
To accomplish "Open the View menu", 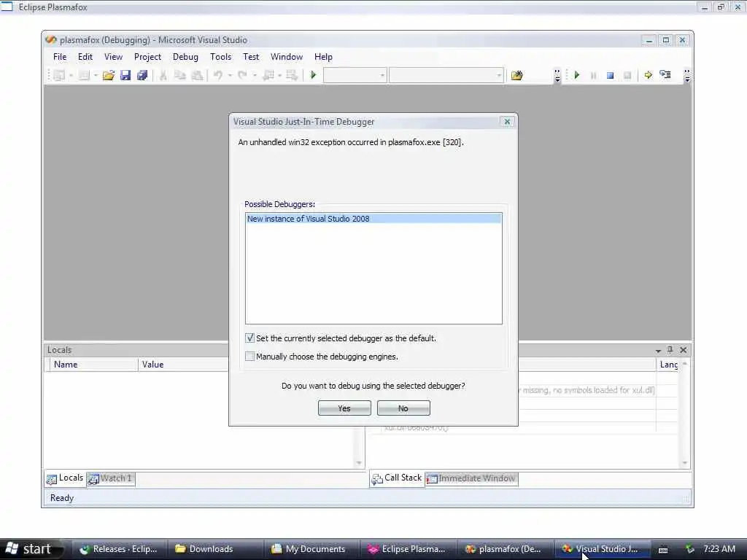I will click(x=113, y=57).
